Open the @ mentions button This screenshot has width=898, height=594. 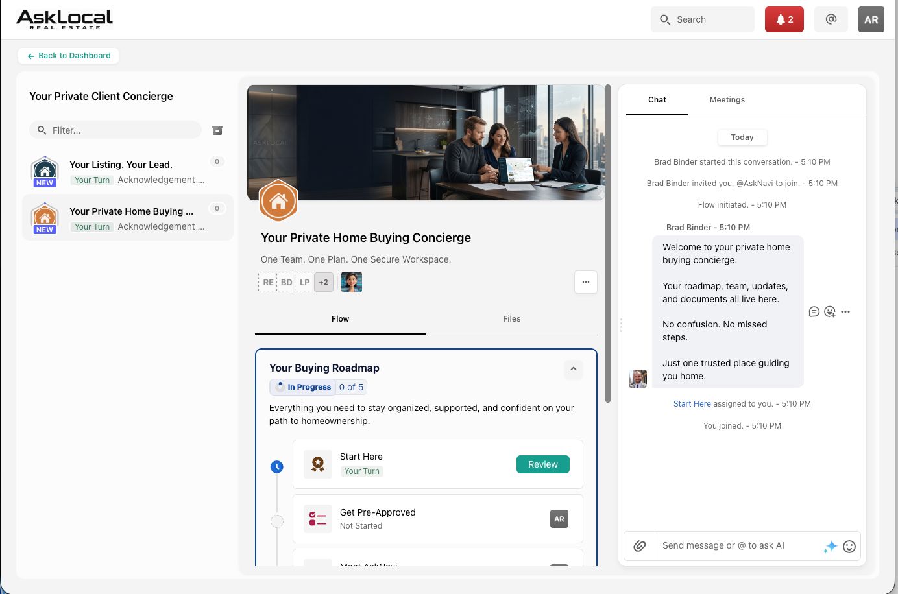coord(831,19)
